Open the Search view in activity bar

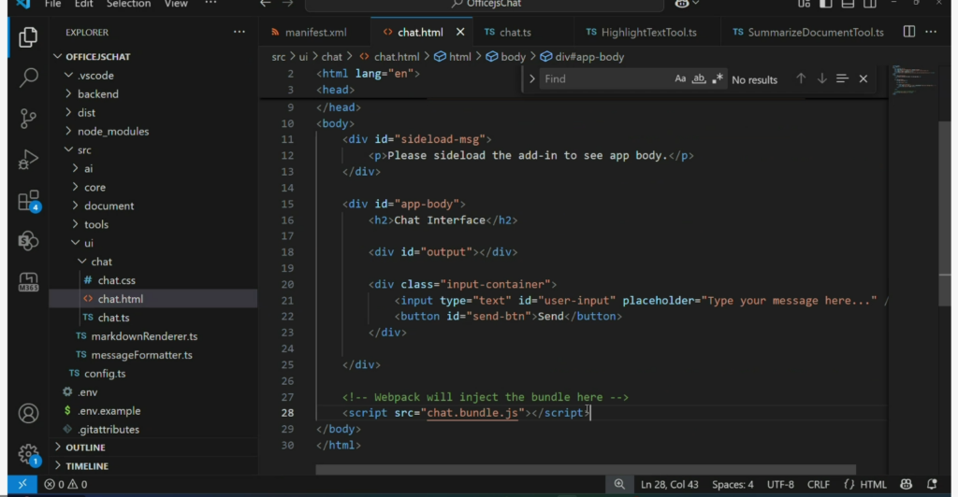[28, 78]
